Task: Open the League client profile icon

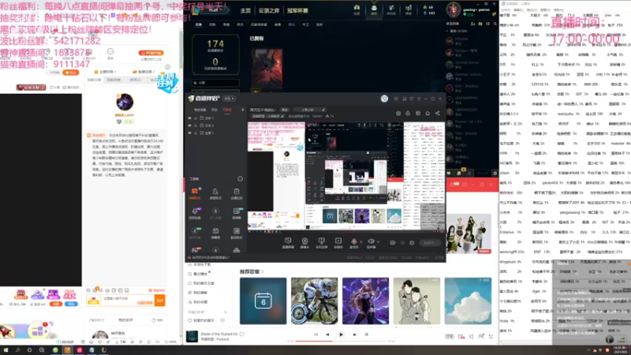Action: 357,8
